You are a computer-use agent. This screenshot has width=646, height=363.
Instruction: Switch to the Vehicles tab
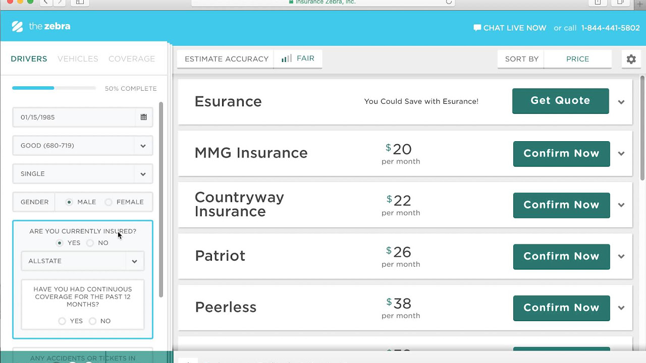click(78, 59)
